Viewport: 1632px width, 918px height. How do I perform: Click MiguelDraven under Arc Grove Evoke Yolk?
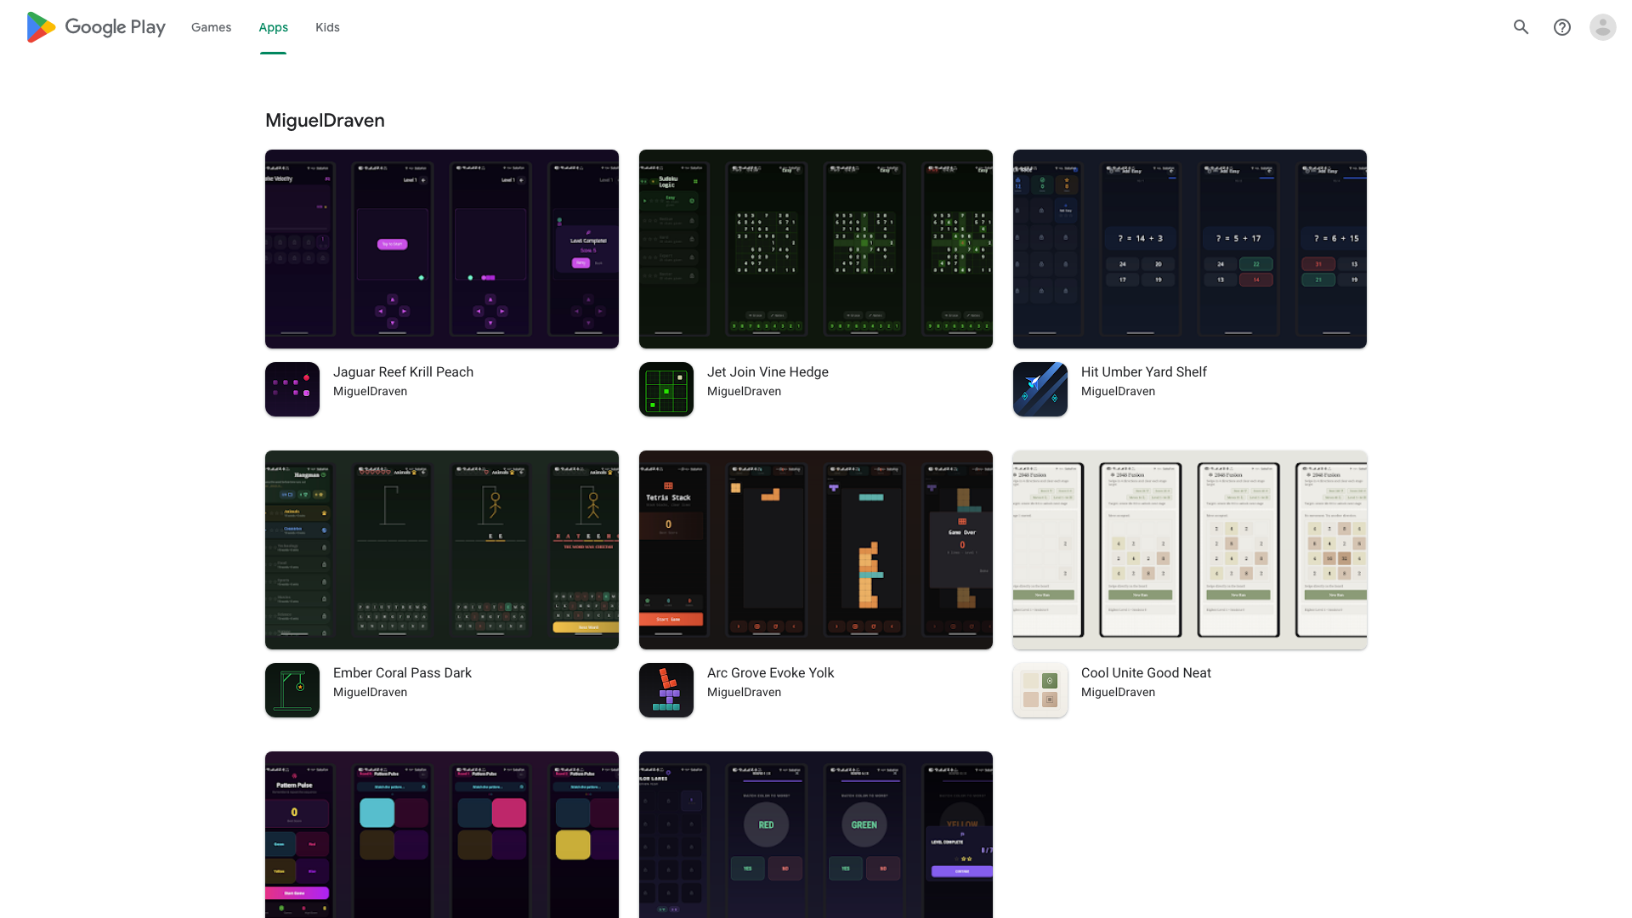tap(744, 692)
